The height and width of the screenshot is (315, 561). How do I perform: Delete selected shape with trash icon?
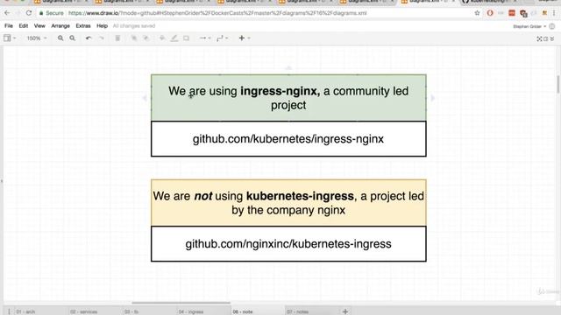coord(117,38)
